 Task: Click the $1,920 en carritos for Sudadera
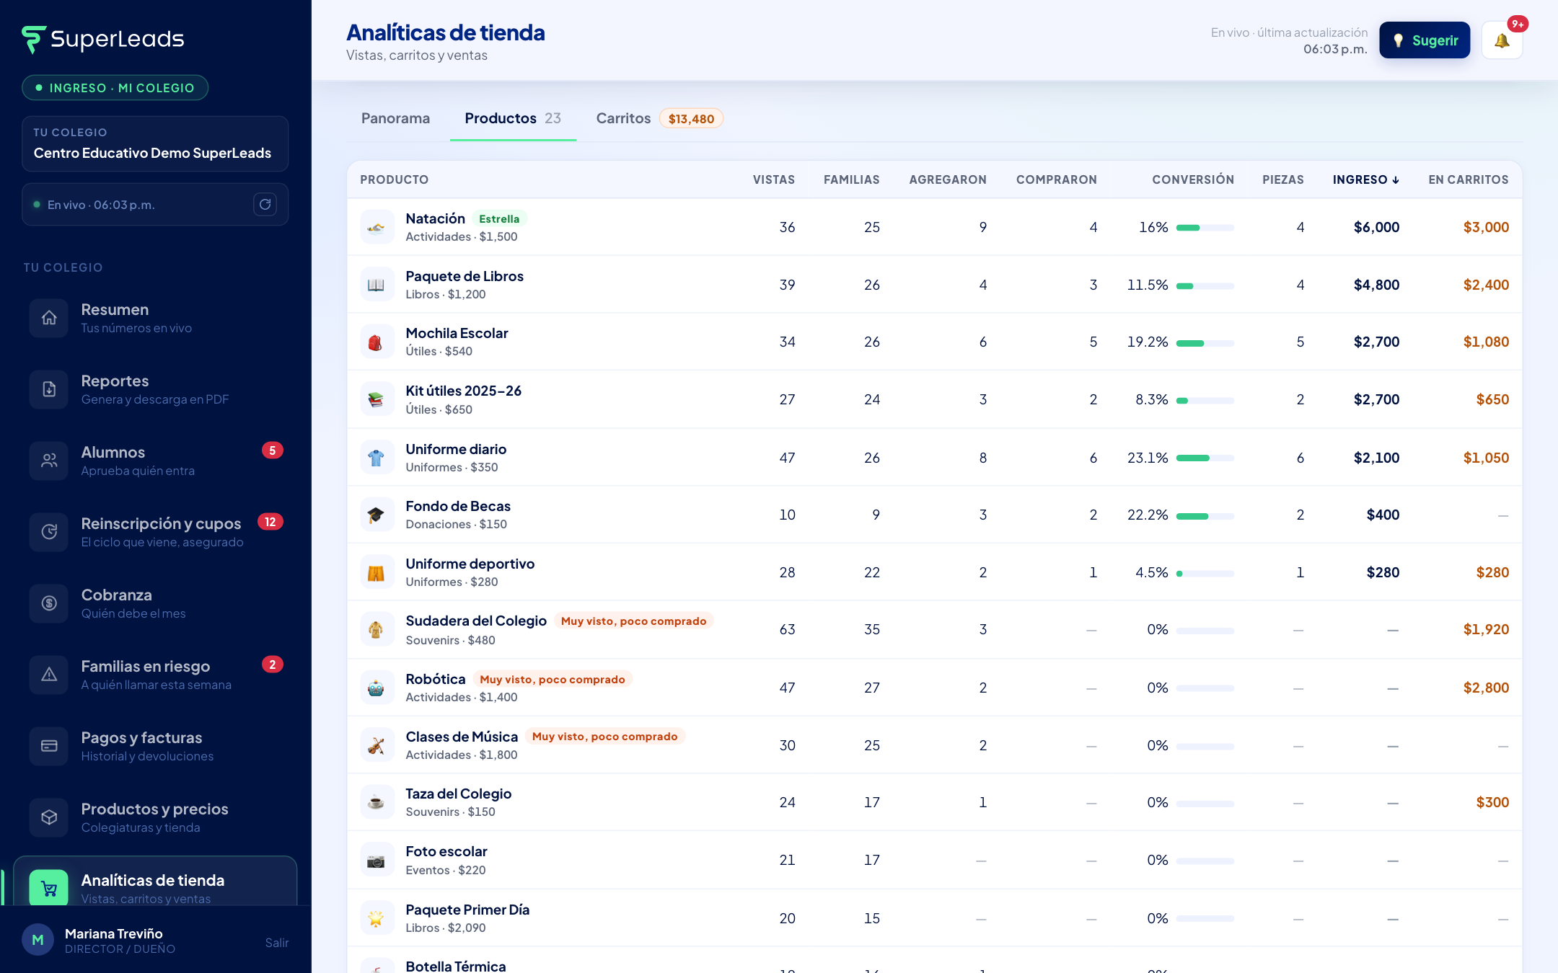tap(1486, 629)
